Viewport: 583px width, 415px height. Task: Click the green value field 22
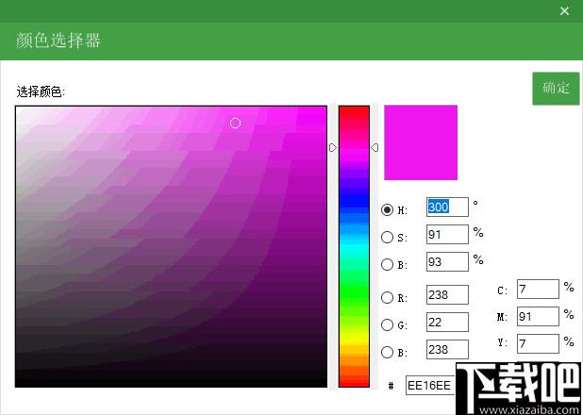tap(447, 322)
